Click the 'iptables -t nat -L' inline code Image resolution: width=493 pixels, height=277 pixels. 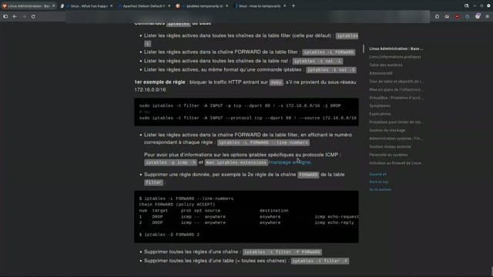(x=317, y=61)
